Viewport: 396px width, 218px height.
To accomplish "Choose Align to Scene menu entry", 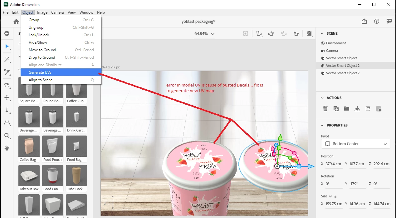I will 61,80.
